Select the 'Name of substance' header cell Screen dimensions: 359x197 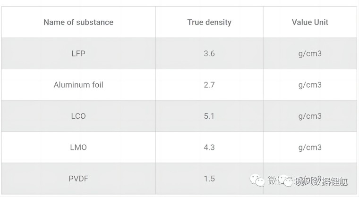(x=78, y=22)
